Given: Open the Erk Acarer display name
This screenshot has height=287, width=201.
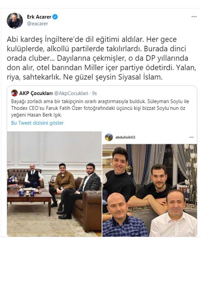Looking at the screenshot, I should [x=39, y=17].
